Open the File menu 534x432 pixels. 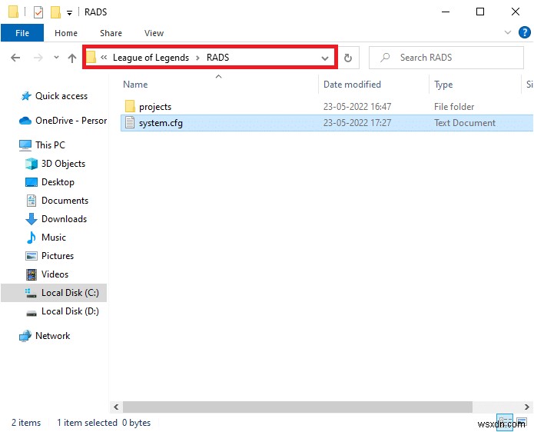point(22,33)
